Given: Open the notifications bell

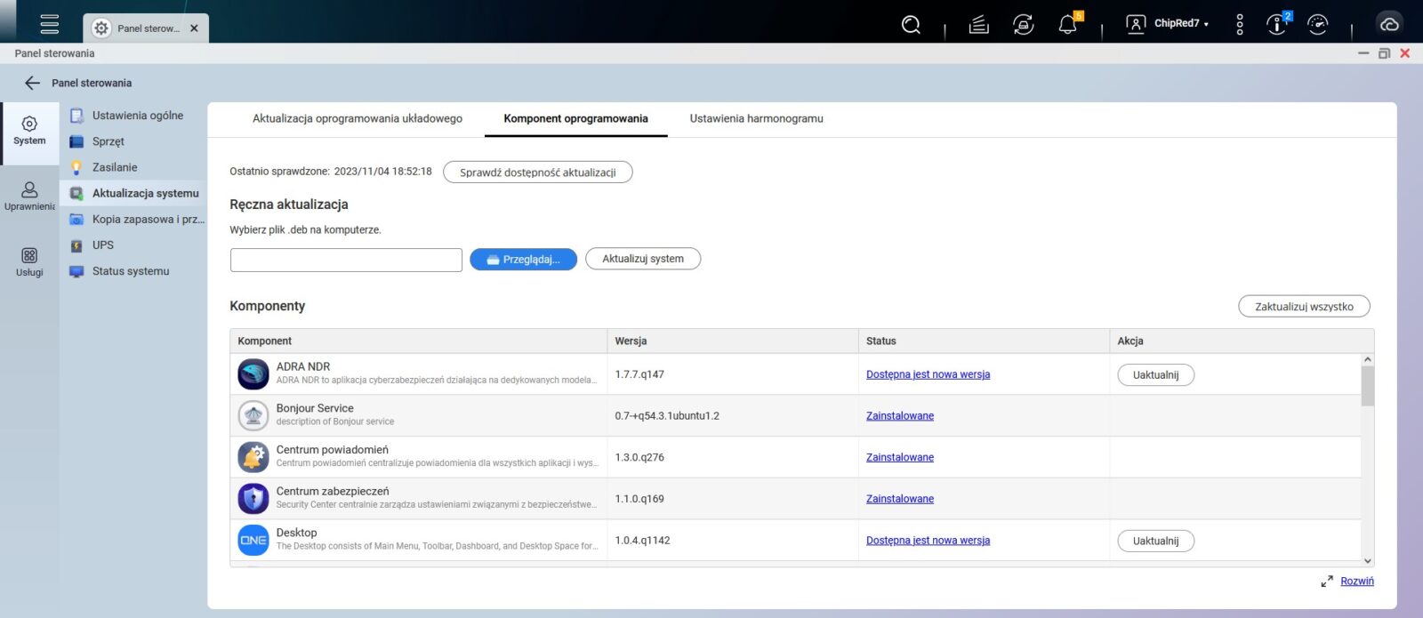Looking at the screenshot, I should pyautogui.click(x=1067, y=25).
